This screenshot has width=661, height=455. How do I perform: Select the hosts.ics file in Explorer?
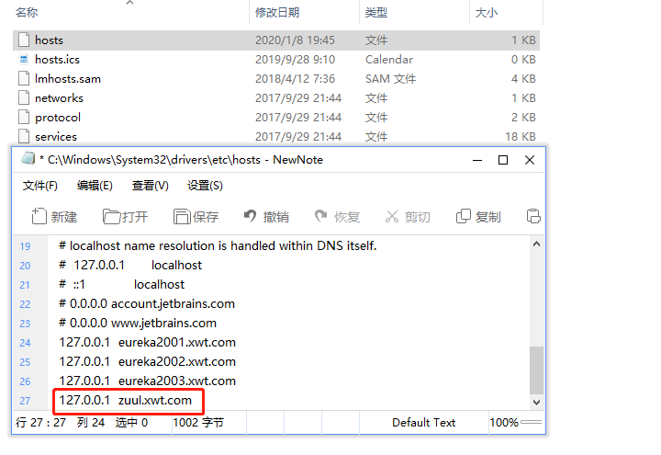click(276, 60)
